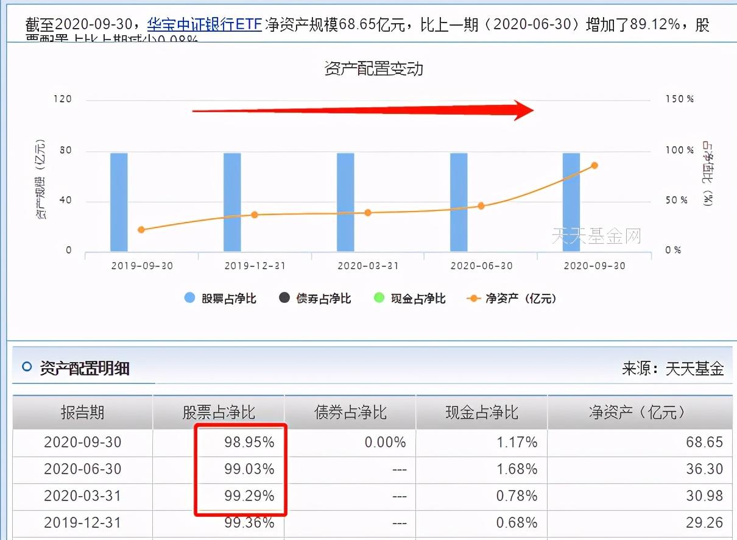Click the 报告期 column header
Screen dimensions: 737x540
point(82,413)
